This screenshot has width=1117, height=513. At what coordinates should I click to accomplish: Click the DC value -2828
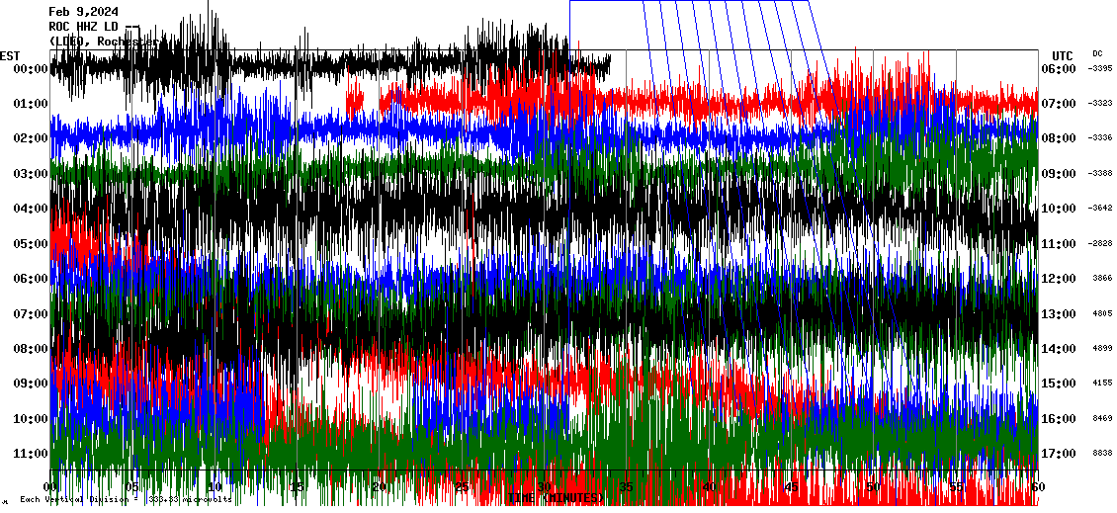[1100, 243]
